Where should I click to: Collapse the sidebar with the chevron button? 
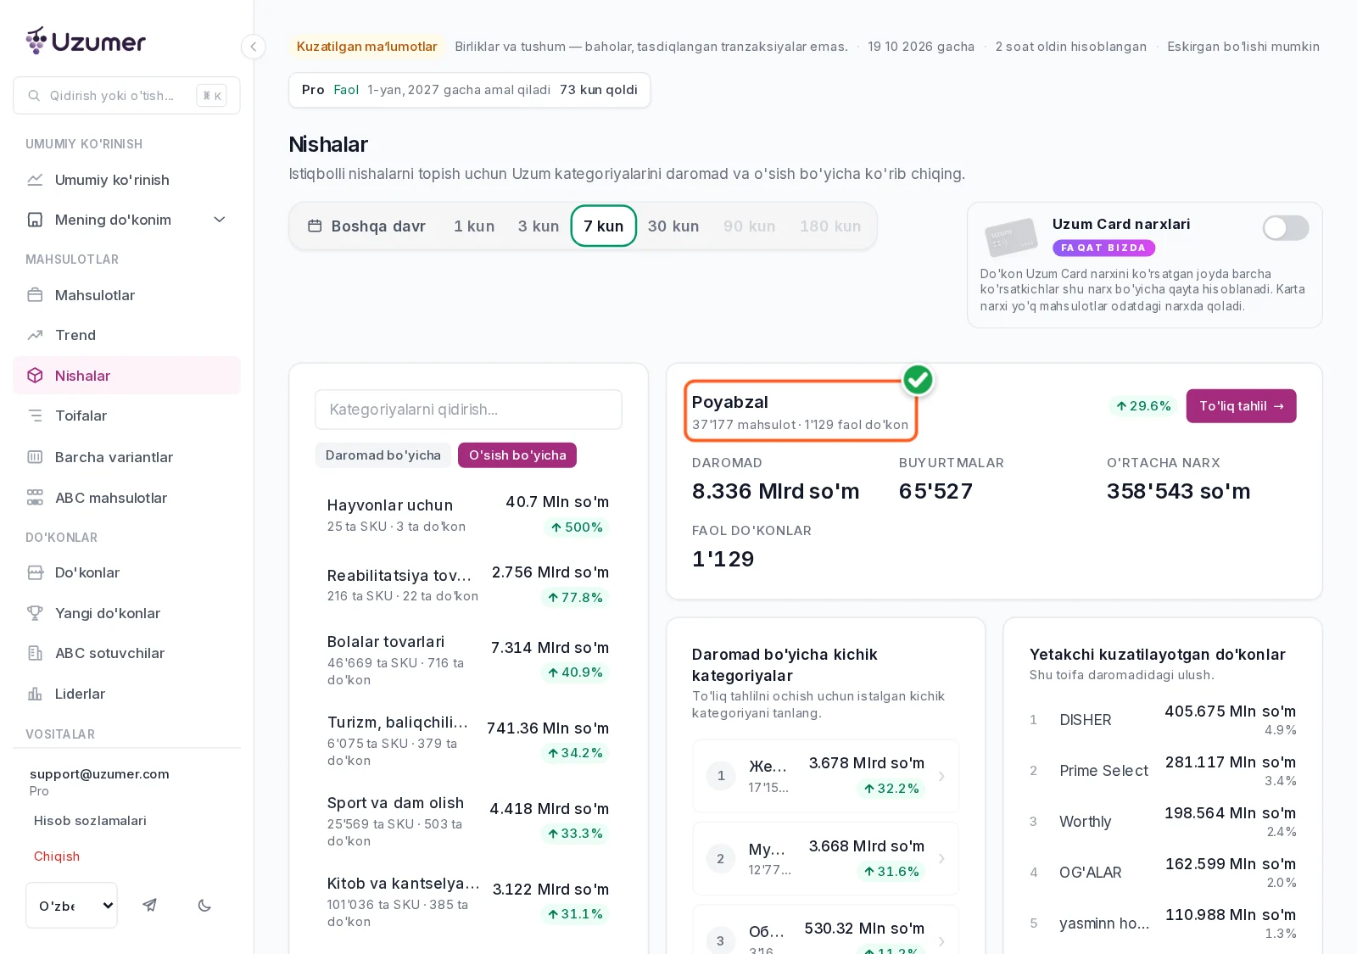coord(253,47)
